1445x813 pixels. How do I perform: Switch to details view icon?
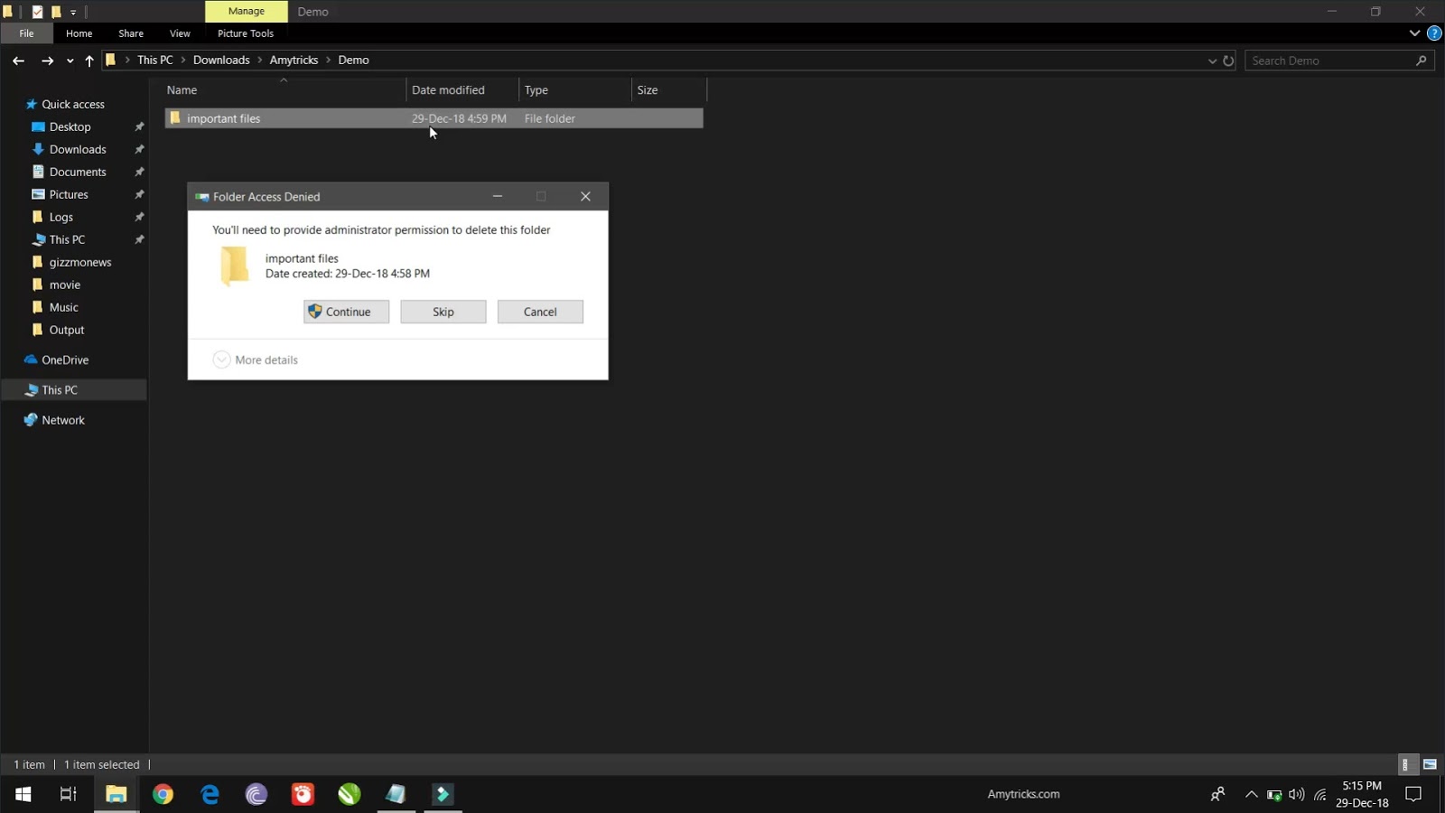tap(1405, 764)
